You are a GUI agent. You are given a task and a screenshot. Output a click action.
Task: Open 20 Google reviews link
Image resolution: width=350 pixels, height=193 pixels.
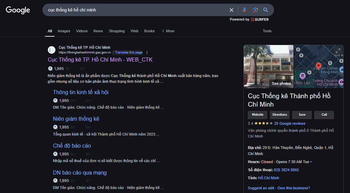(289, 123)
